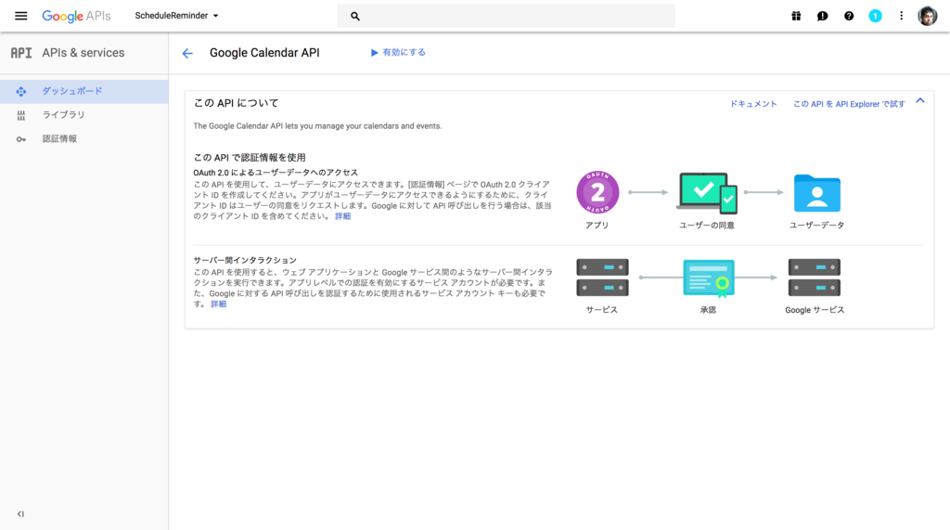This screenshot has height=530, width=950.
Task: Open the ScheduleReminder project dropdown
Action: [x=176, y=16]
